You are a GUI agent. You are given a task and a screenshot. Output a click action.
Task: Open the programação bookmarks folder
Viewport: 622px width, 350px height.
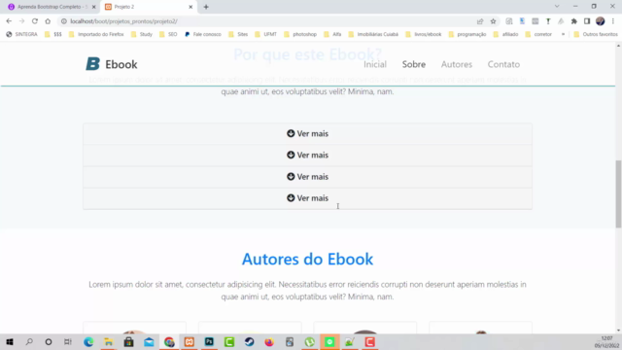click(x=467, y=34)
